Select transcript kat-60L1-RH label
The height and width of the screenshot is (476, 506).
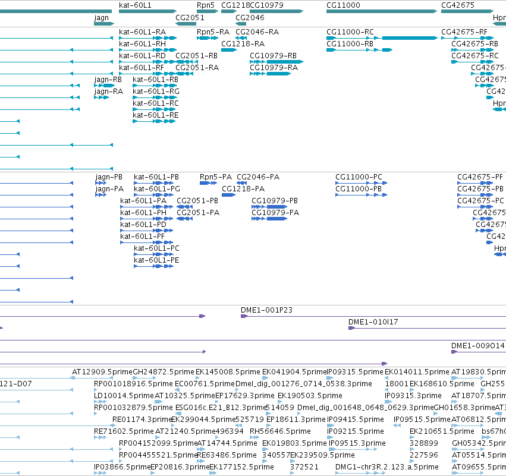point(142,44)
